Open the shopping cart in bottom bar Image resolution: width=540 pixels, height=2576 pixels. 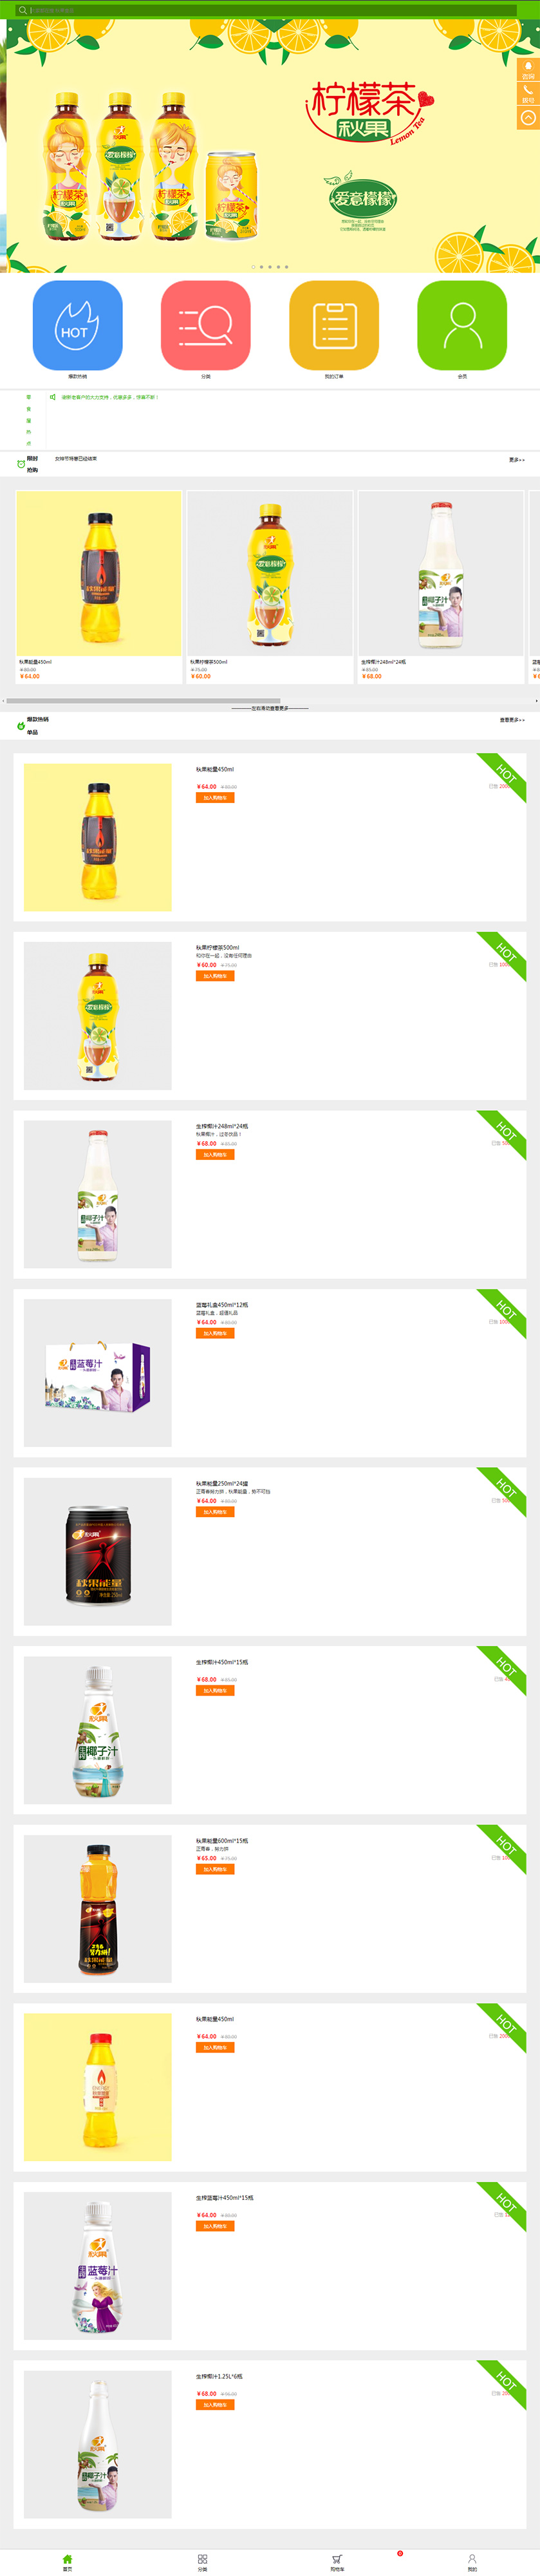pos(337,2562)
